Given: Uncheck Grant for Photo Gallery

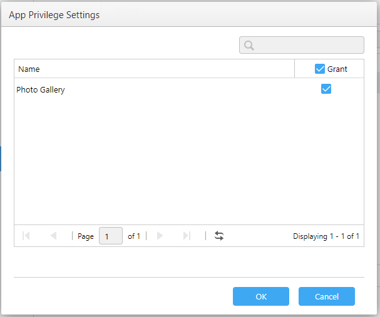Looking at the screenshot, I should [x=326, y=89].
